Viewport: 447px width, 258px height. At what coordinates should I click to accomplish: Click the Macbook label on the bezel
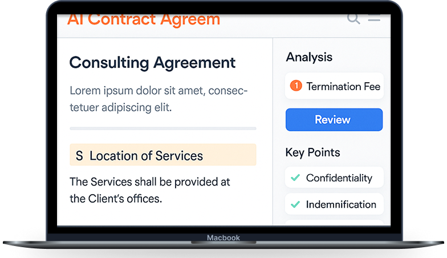click(223, 238)
